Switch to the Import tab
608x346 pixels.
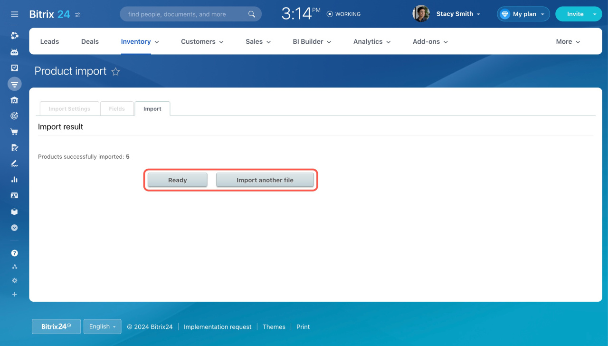click(x=152, y=109)
